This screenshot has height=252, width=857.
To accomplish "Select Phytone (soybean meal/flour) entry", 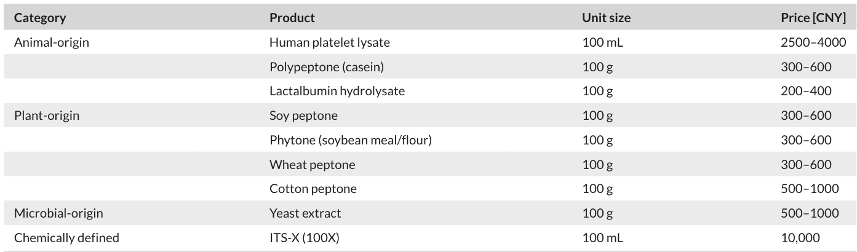I will point(351,140).
